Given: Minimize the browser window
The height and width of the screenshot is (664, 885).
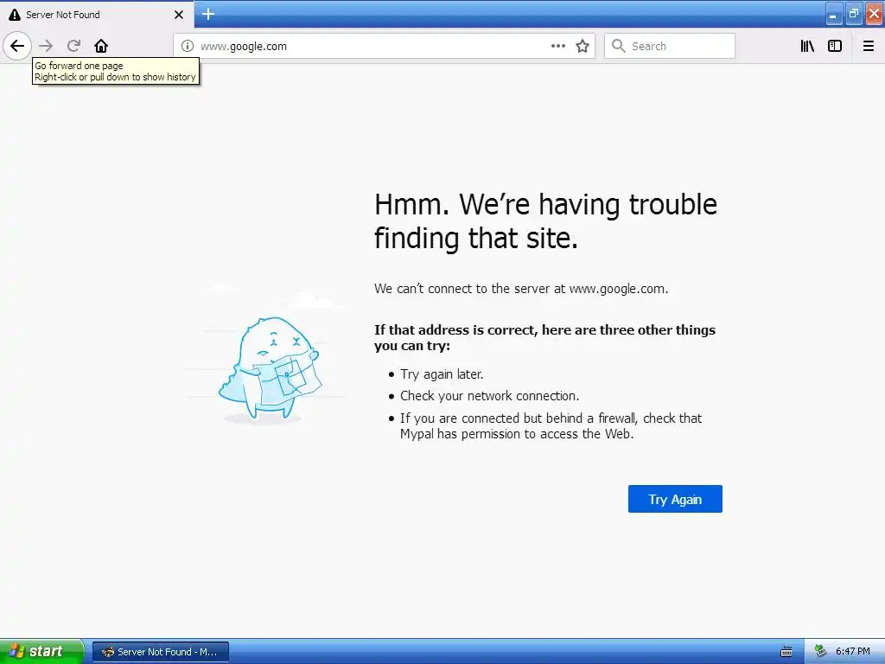Looking at the screenshot, I should 834,15.
